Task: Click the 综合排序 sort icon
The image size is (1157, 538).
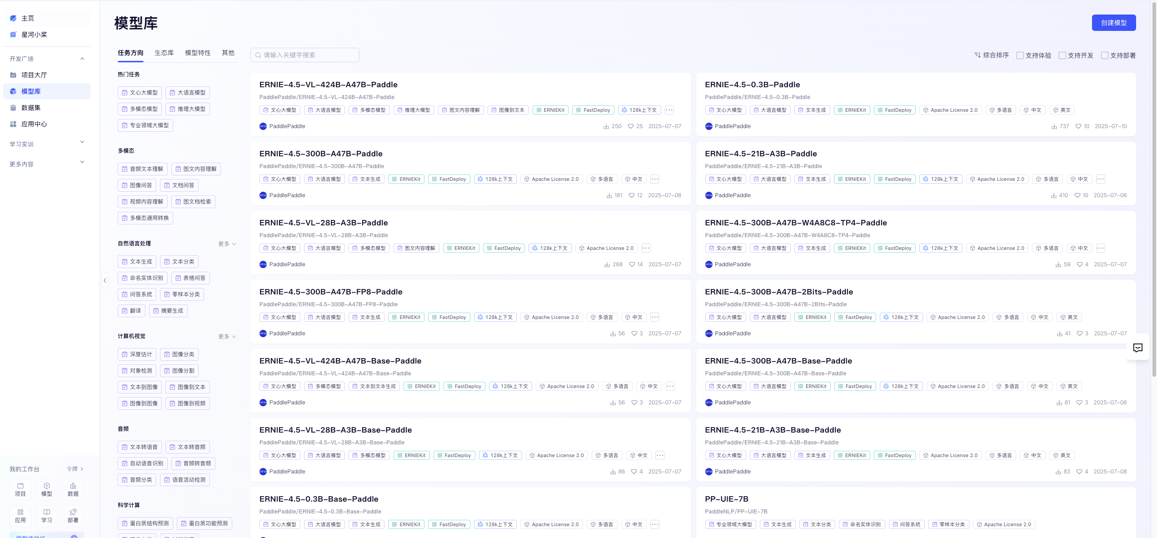Action: (977, 55)
